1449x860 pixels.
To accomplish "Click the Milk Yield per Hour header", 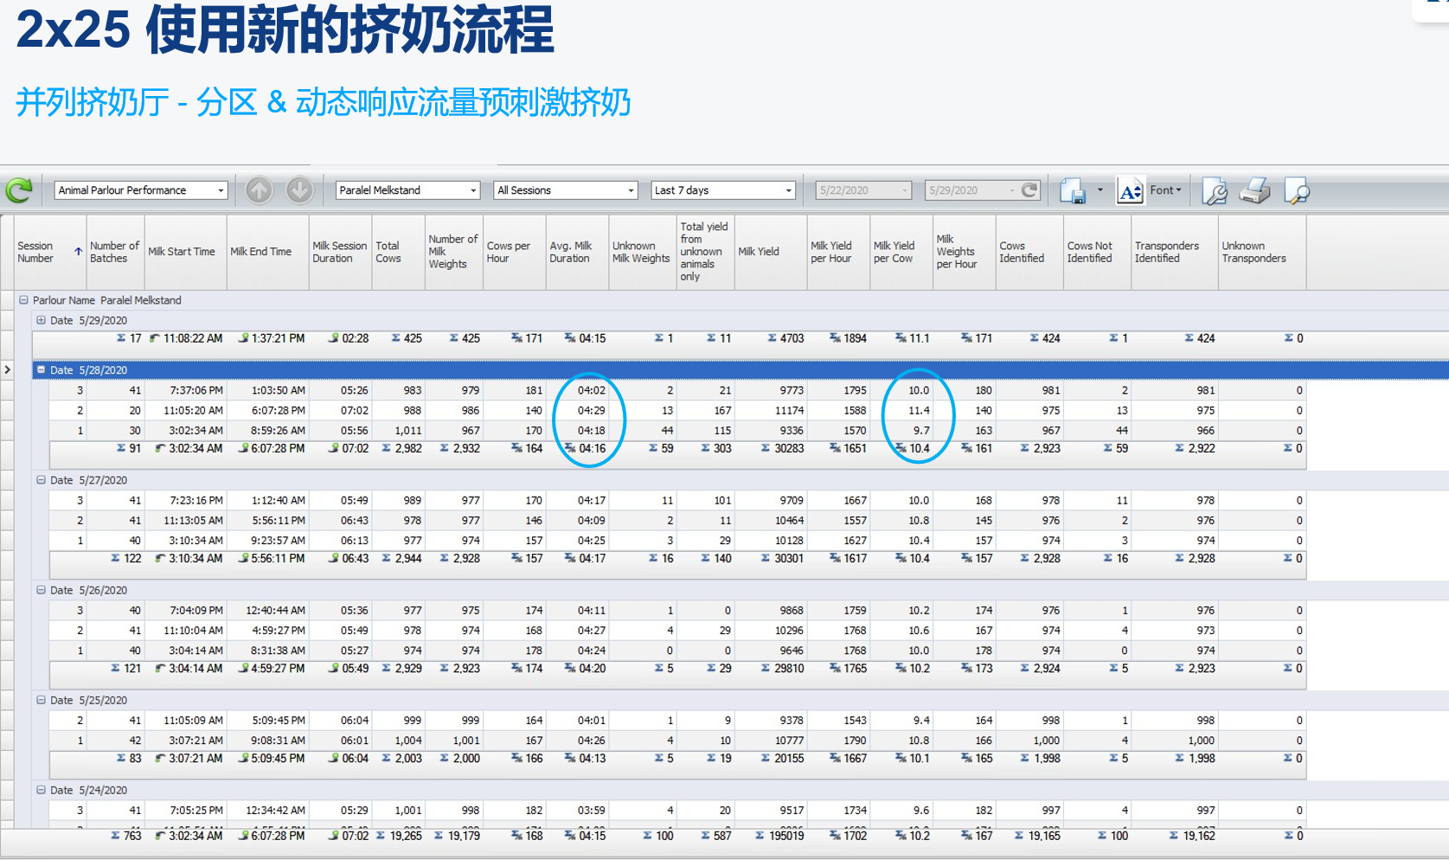I will (838, 252).
